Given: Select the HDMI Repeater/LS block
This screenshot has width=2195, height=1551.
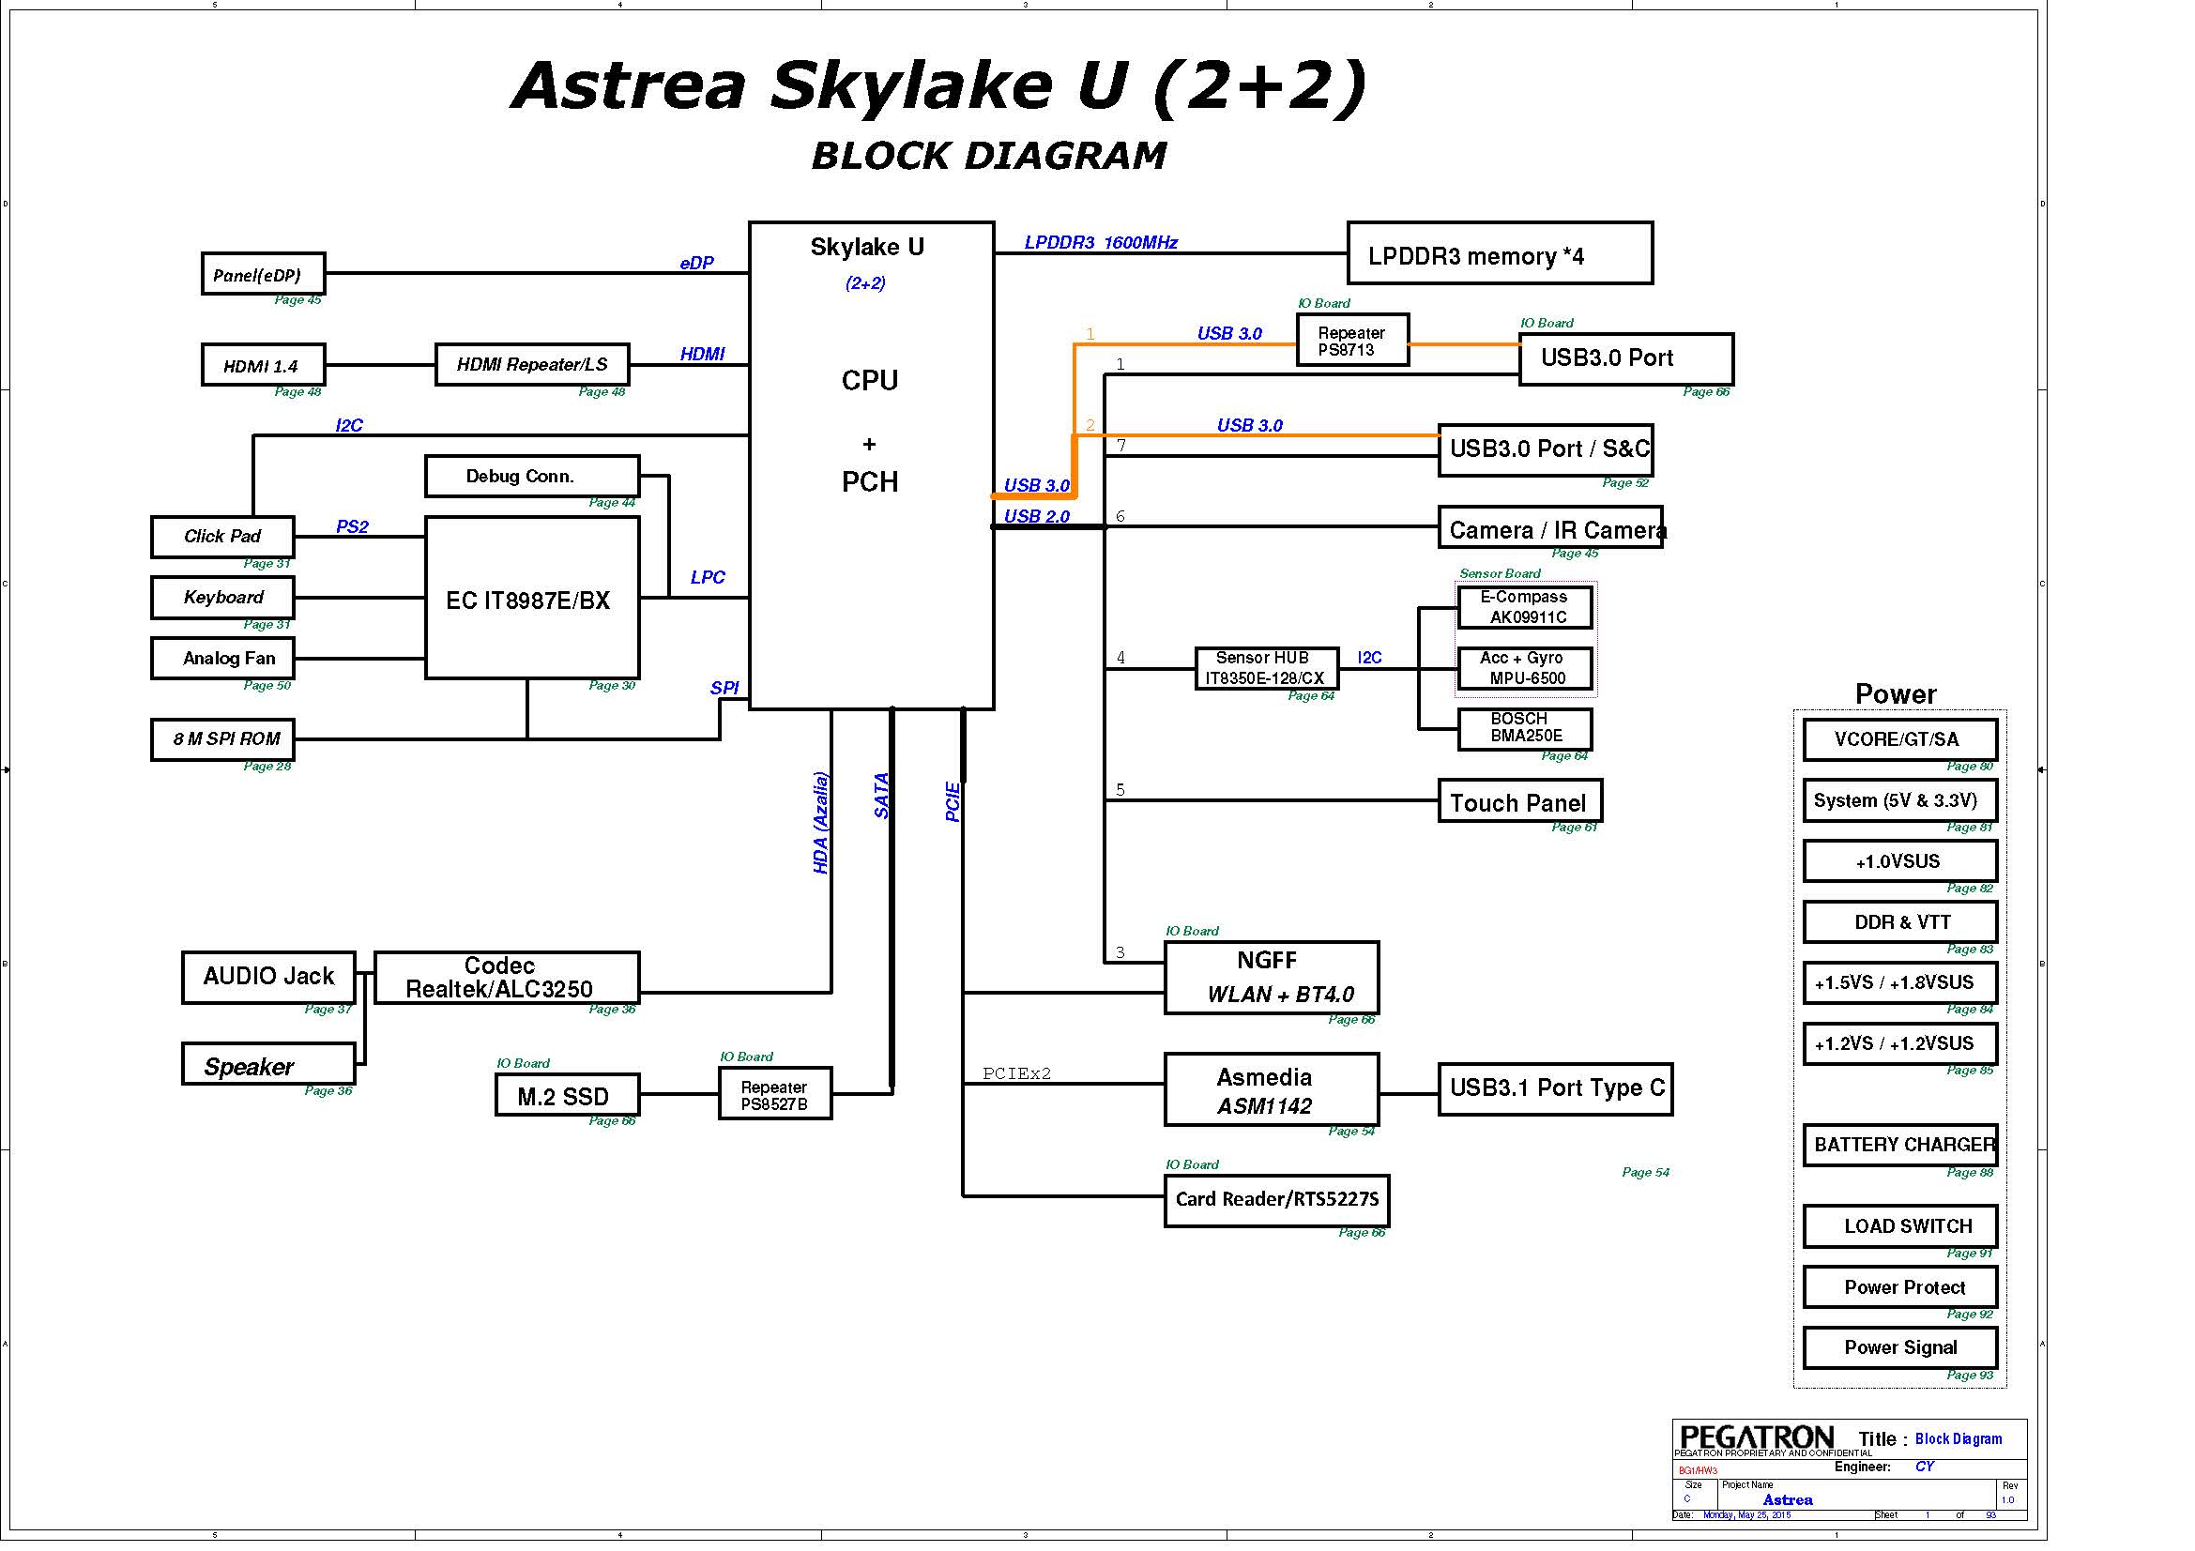Looking at the screenshot, I should (531, 364).
